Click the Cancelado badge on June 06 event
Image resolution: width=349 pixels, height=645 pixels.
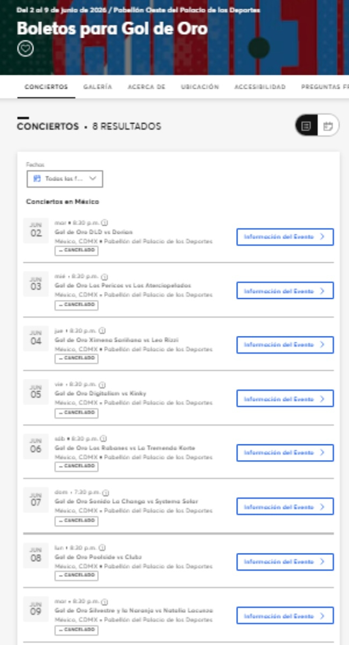(76, 467)
